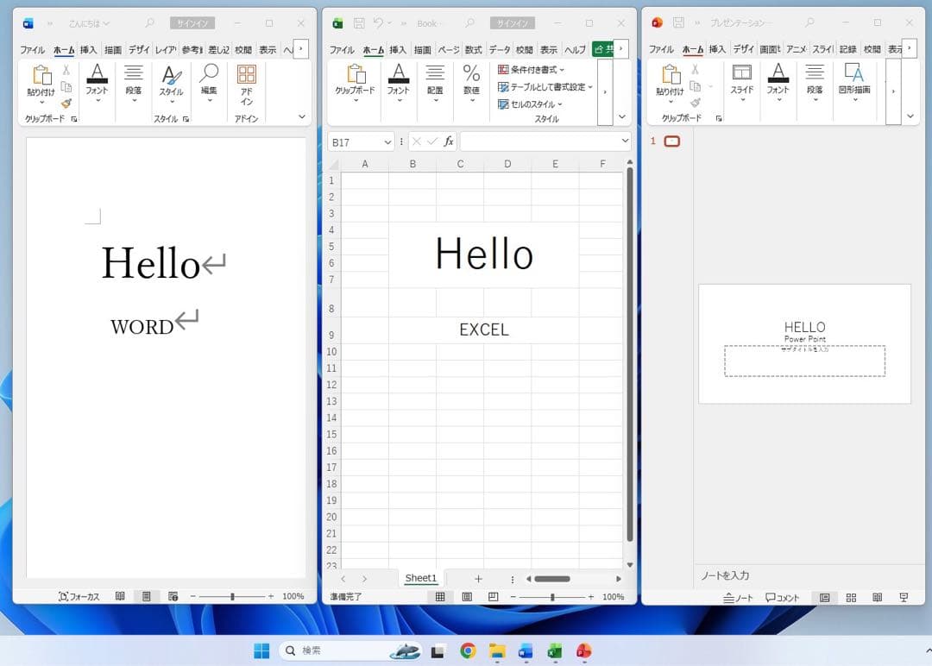Open Editing magnifier group in Word

tap(209, 83)
